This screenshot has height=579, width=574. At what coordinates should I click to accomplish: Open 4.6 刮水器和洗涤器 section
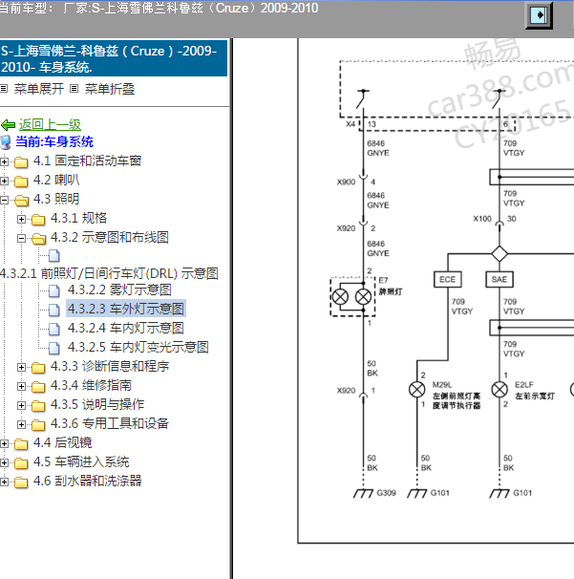tap(87, 481)
